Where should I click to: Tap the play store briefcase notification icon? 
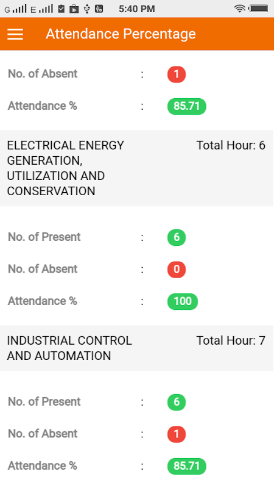coord(74,9)
